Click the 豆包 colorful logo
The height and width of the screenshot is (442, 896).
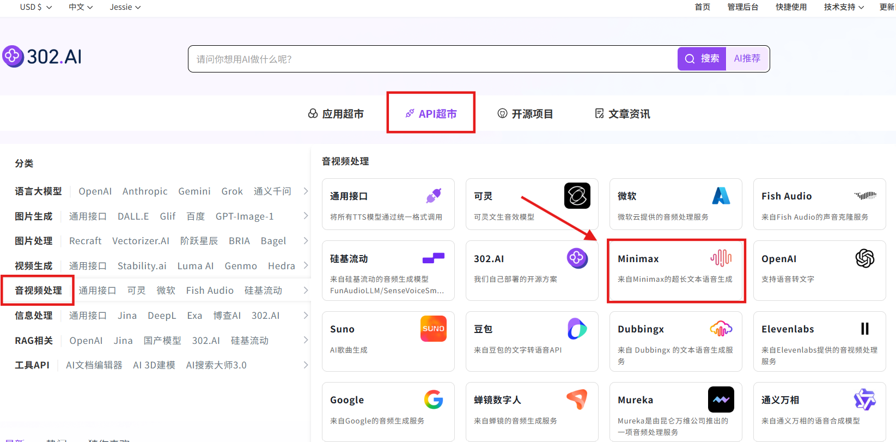pos(577,329)
